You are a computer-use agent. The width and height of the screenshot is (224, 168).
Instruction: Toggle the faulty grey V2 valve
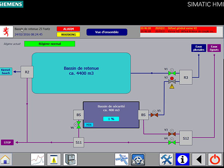(172, 81)
